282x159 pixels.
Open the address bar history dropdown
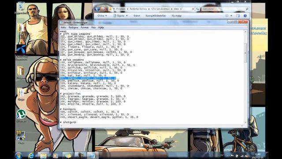click(193, 9)
